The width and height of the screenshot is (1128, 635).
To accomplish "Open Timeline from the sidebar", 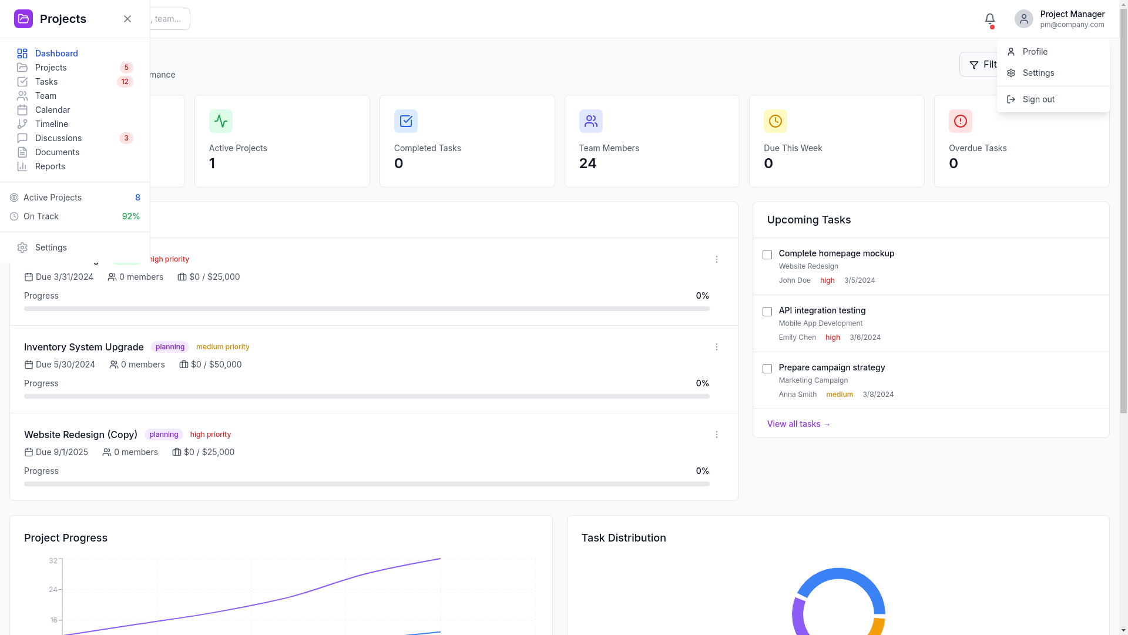I will (x=75, y=124).
